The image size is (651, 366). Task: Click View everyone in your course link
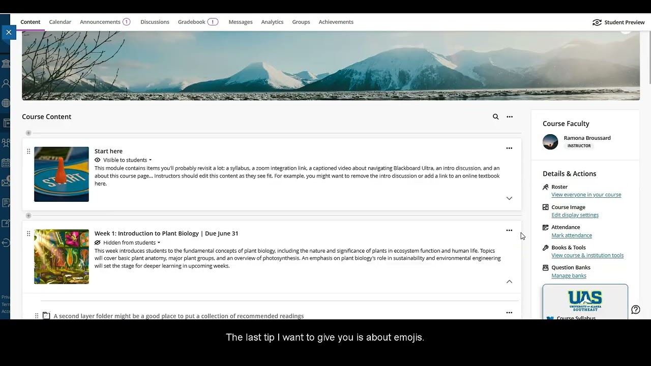pos(586,195)
